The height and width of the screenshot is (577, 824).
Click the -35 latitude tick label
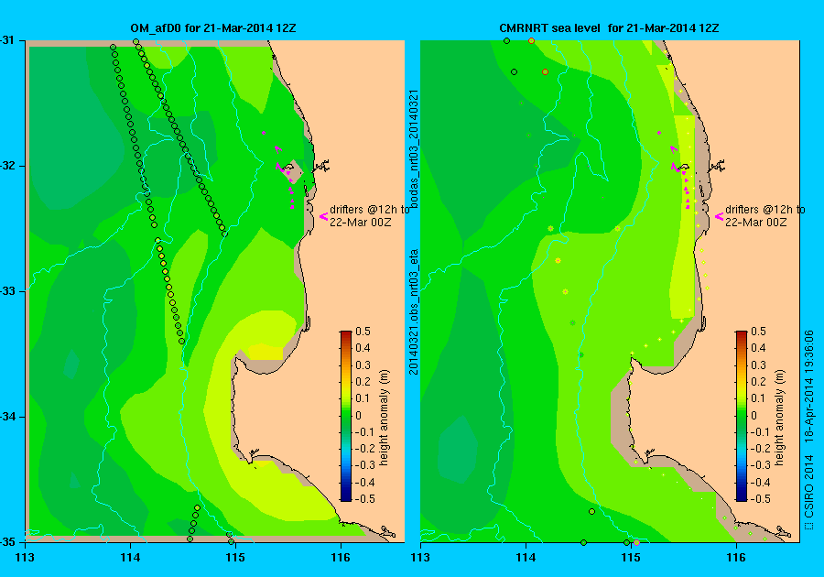pyautogui.click(x=7, y=542)
